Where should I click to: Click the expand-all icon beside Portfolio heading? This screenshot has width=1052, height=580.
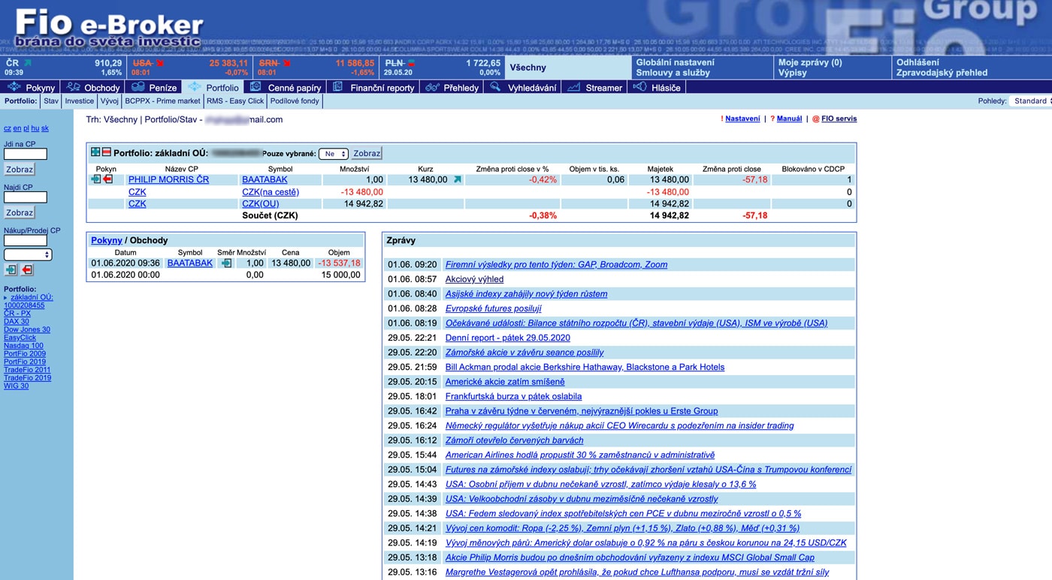click(x=95, y=152)
